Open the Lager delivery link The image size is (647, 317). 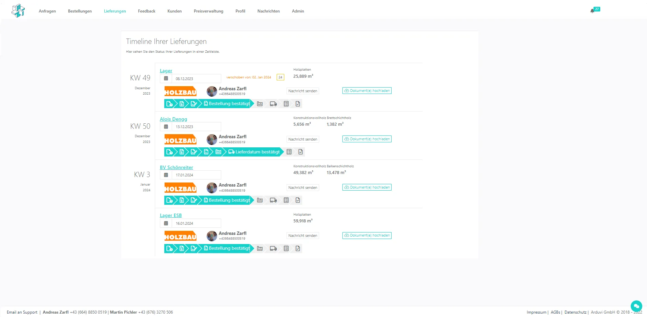(x=166, y=71)
